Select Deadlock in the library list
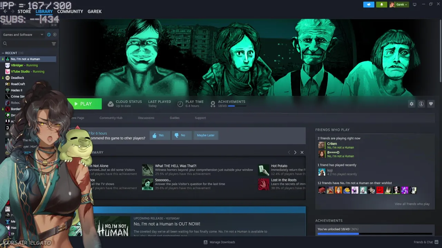 (x=17, y=77)
